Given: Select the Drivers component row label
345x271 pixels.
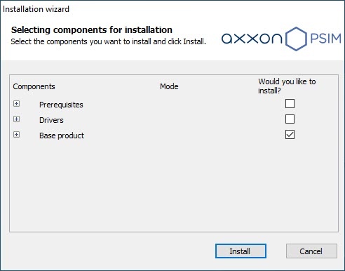Looking at the screenshot, I should [x=51, y=120].
